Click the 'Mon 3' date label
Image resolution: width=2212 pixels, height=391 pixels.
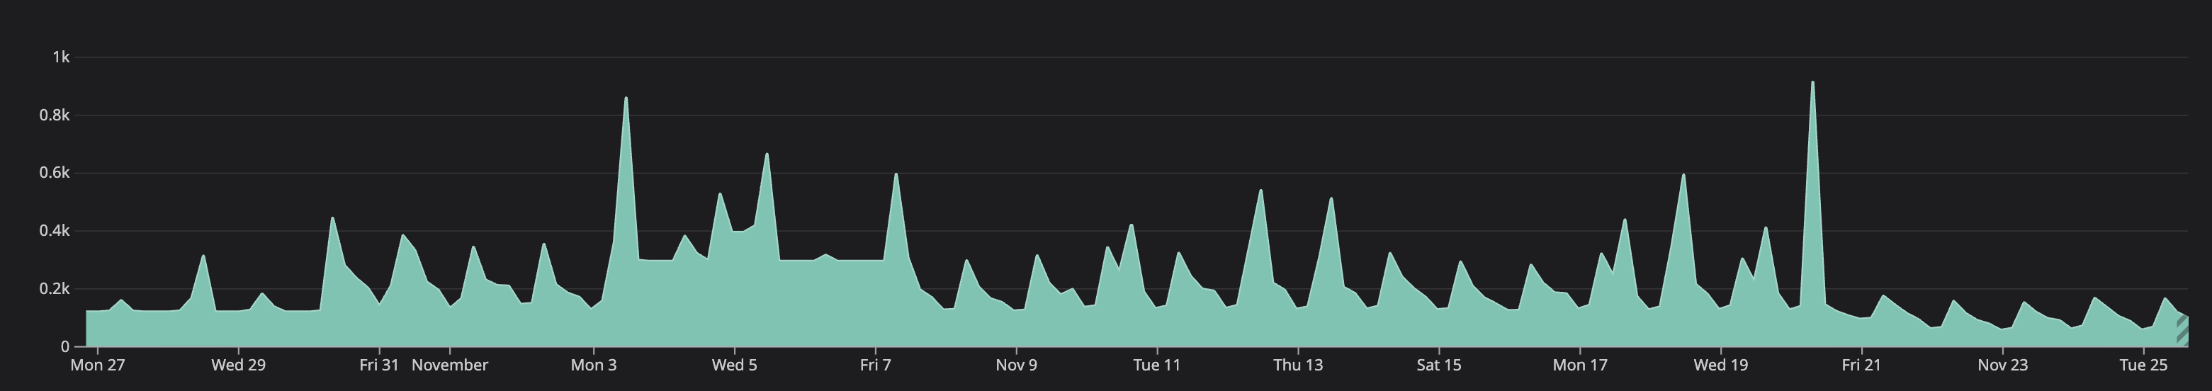pyautogui.click(x=593, y=364)
